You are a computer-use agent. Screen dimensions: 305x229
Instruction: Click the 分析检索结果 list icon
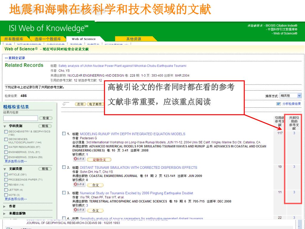pos(278,104)
